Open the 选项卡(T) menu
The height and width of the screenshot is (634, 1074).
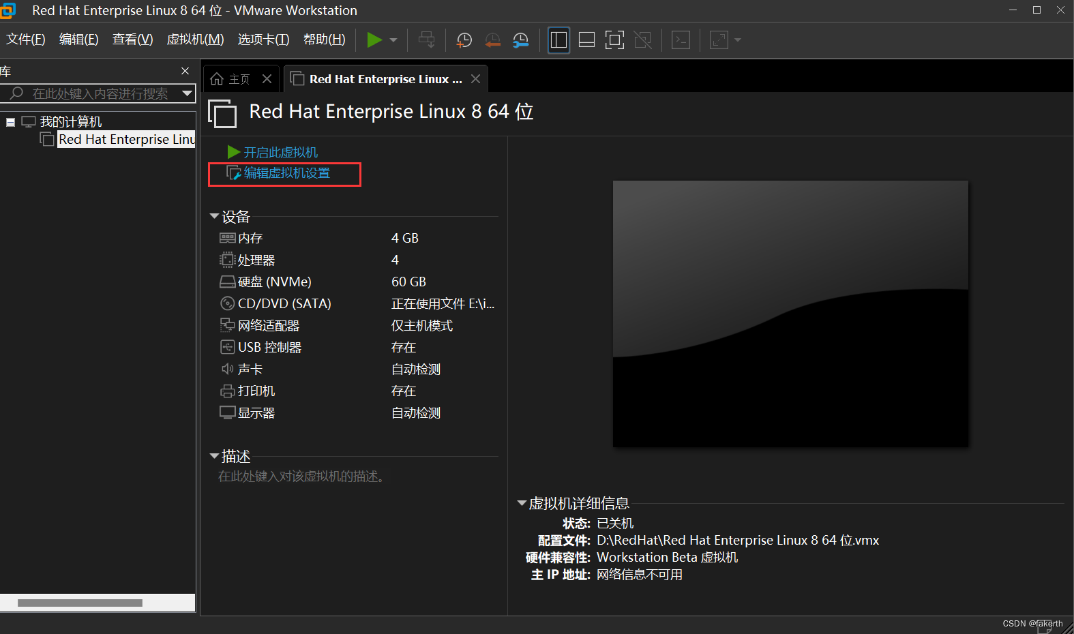264,40
